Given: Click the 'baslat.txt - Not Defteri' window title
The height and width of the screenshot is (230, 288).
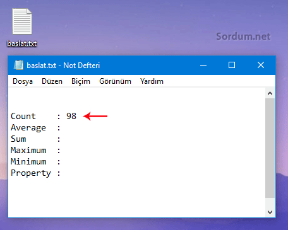Looking at the screenshot, I should [x=63, y=66].
